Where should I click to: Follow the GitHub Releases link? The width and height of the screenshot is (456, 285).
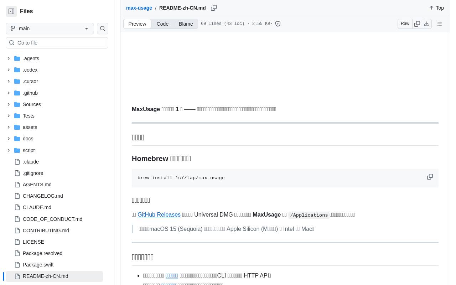[159, 214]
